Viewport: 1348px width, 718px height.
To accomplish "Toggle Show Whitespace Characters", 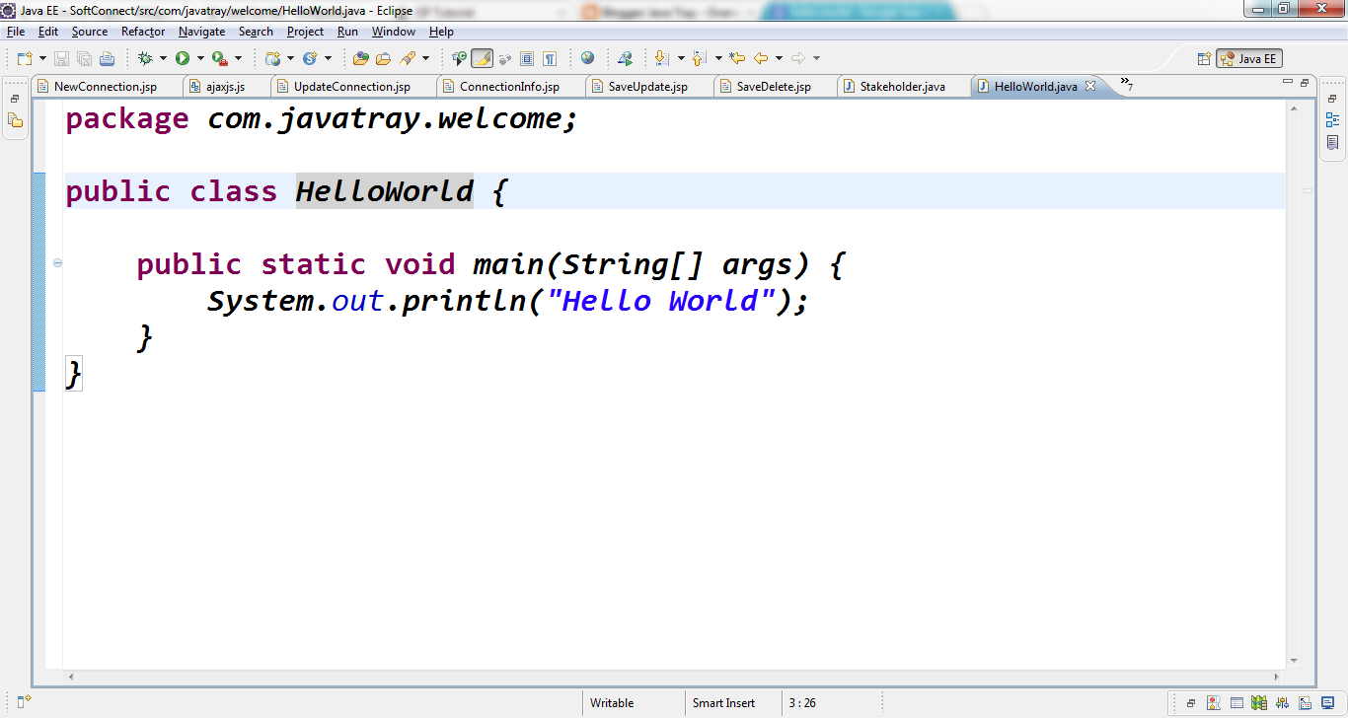I will [x=550, y=57].
